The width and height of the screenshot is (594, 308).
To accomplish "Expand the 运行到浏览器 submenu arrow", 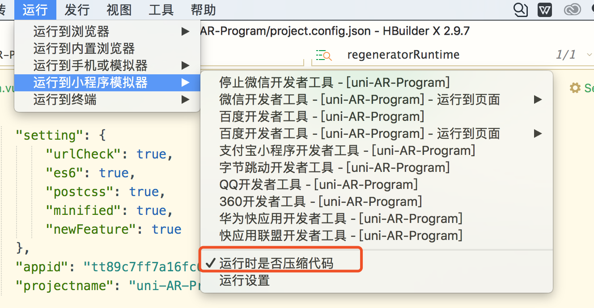I will click(185, 31).
